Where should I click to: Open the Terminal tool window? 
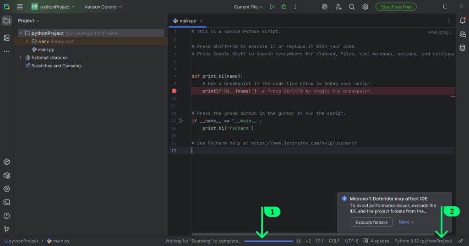(6, 202)
